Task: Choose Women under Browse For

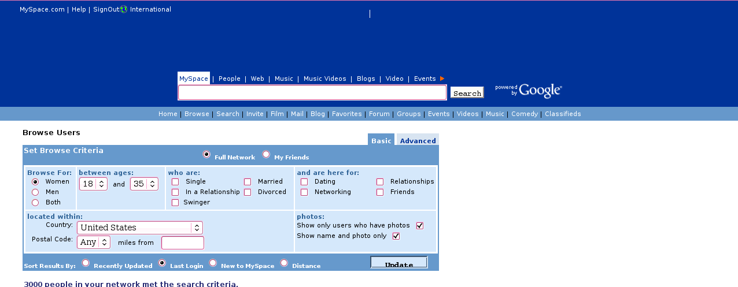Action: point(35,181)
